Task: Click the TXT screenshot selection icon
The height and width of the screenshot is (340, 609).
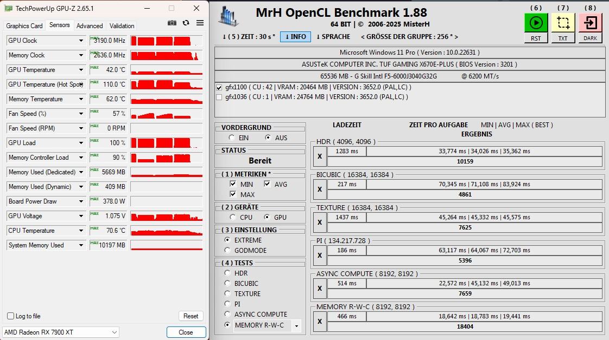Action: [x=563, y=23]
